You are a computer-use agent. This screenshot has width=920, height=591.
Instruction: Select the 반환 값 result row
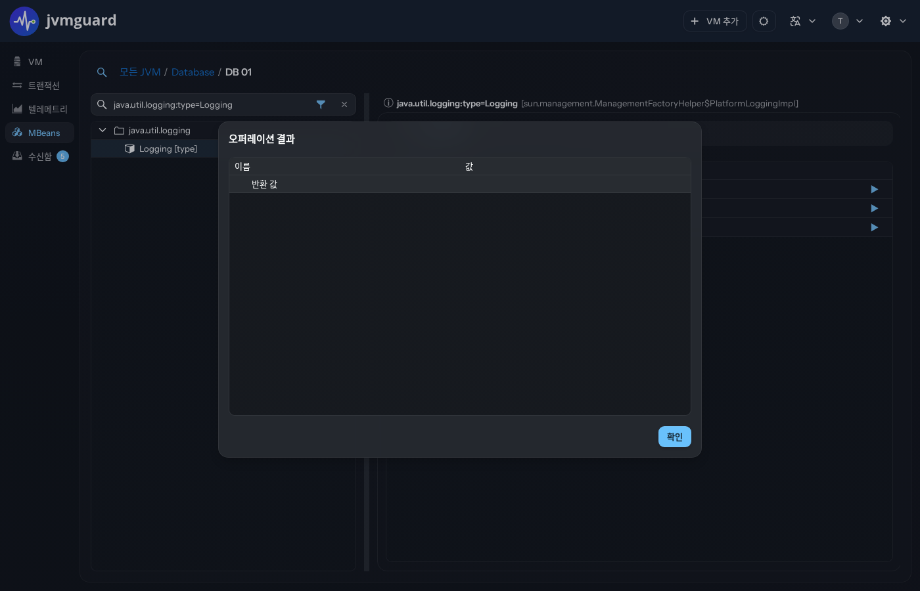click(x=460, y=185)
